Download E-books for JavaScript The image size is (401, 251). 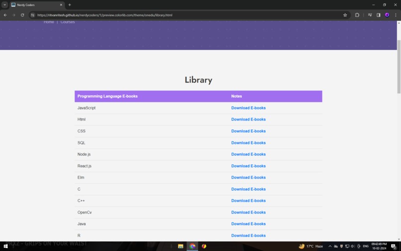pyautogui.click(x=248, y=108)
